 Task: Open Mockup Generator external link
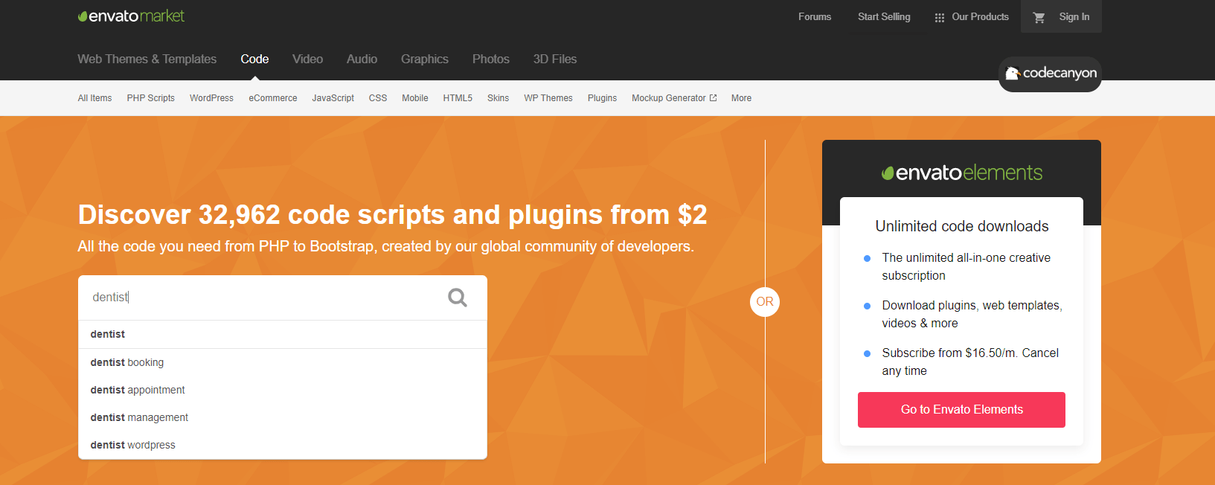674,98
